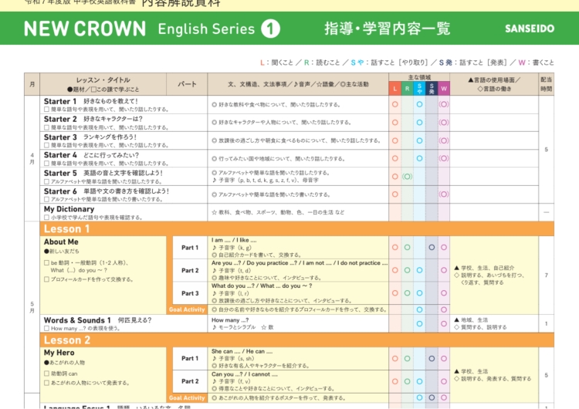
Task: Click the About Me lesson title
Action: click(x=61, y=242)
